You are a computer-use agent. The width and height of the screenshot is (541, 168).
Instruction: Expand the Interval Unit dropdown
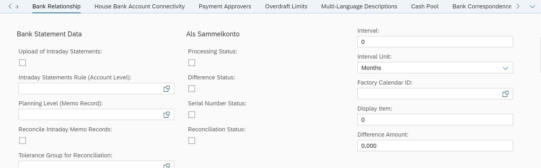pos(435,68)
